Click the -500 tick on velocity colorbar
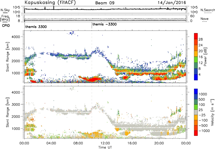The height and width of the screenshot is (149, 215). pyautogui.click(x=203, y=126)
